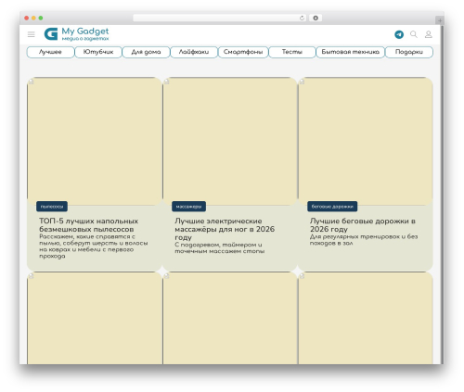Open the Подарки category
This screenshot has height=392, width=464.
409,52
